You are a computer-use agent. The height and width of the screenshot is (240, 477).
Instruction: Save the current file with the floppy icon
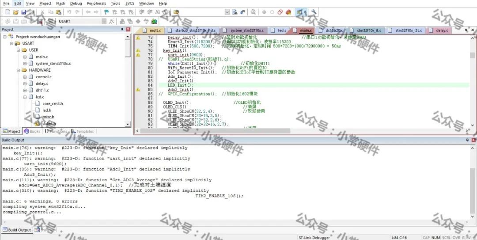pos(24,12)
